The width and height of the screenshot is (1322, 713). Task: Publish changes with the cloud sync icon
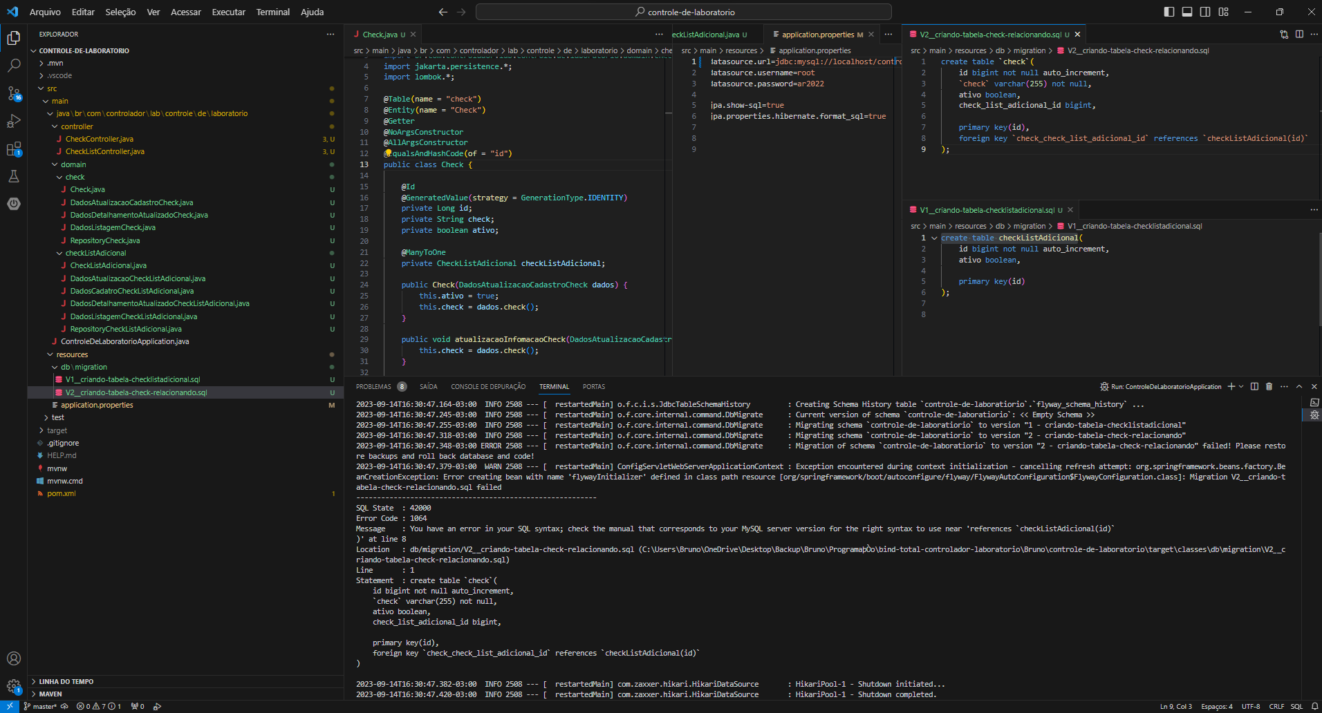[64, 706]
